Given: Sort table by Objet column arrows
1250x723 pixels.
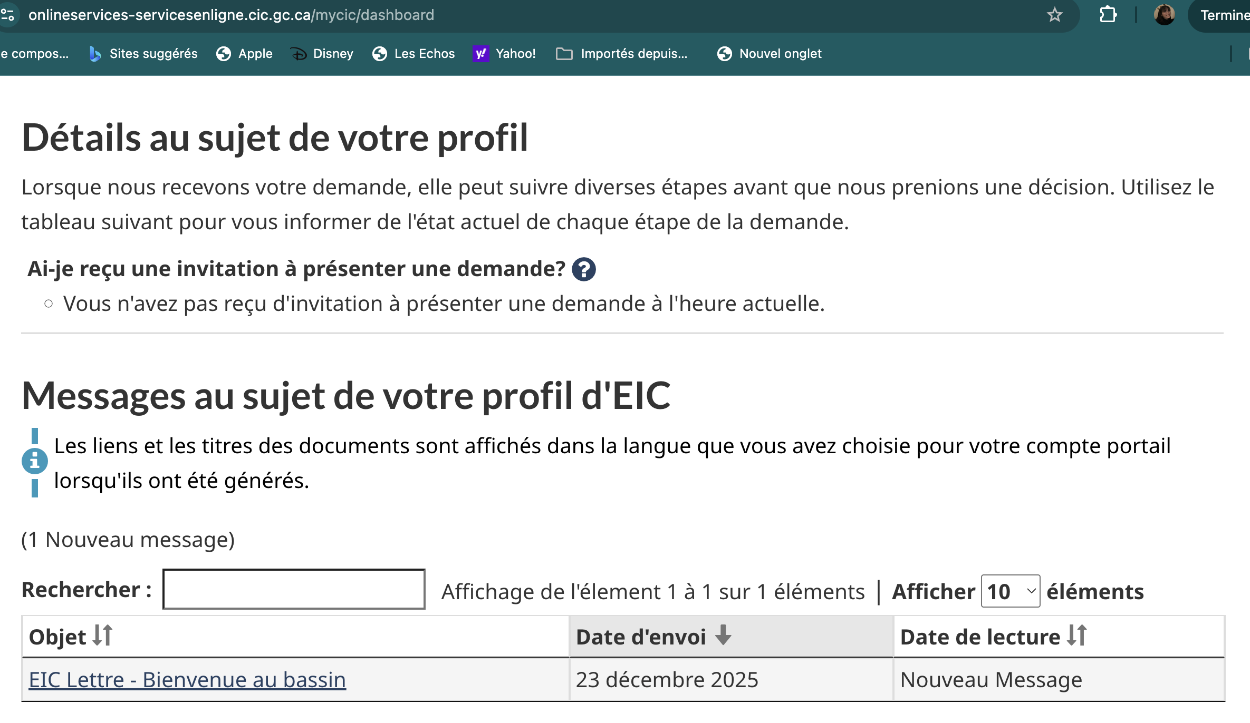Looking at the screenshot, I should click(102, 636).
